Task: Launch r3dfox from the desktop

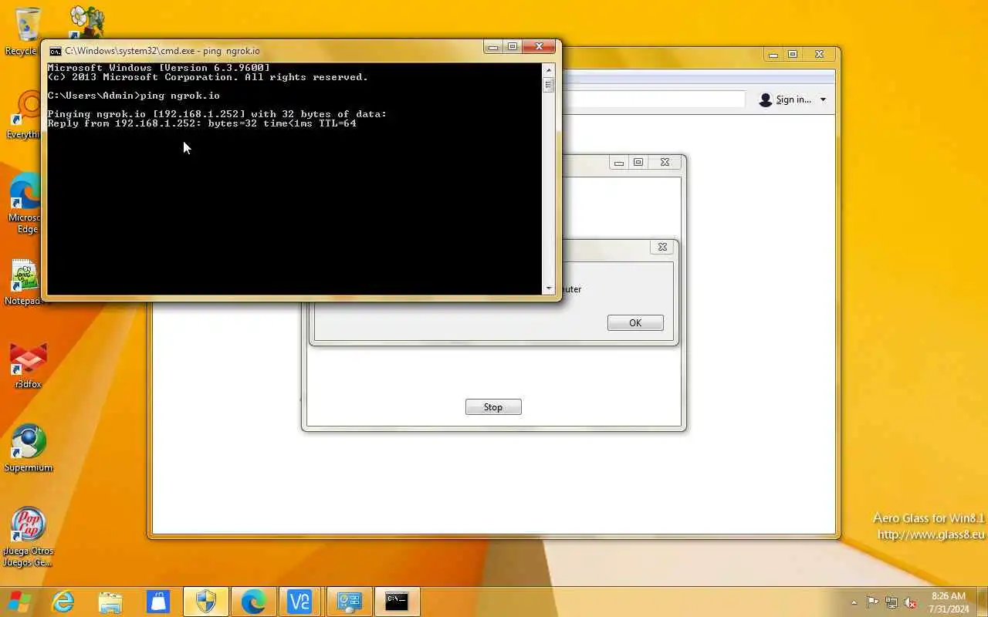Action: [28, 366]
